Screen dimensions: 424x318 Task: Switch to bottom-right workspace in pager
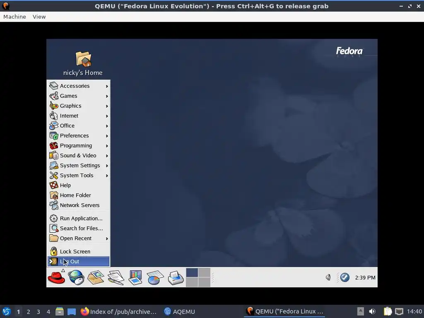(204, 282)
